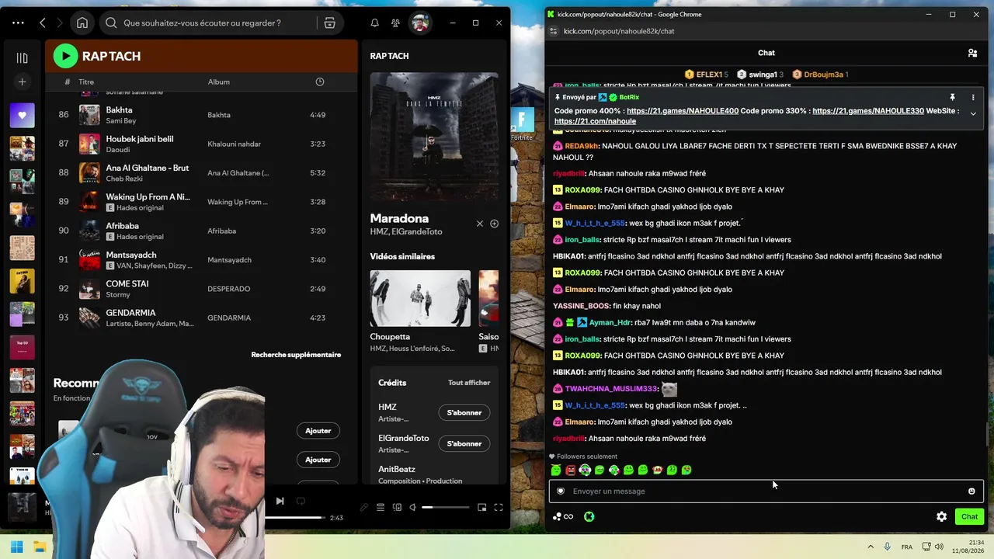Skip to next track in Spotify
Screen dimensions: 994x559
pos(280,501)
